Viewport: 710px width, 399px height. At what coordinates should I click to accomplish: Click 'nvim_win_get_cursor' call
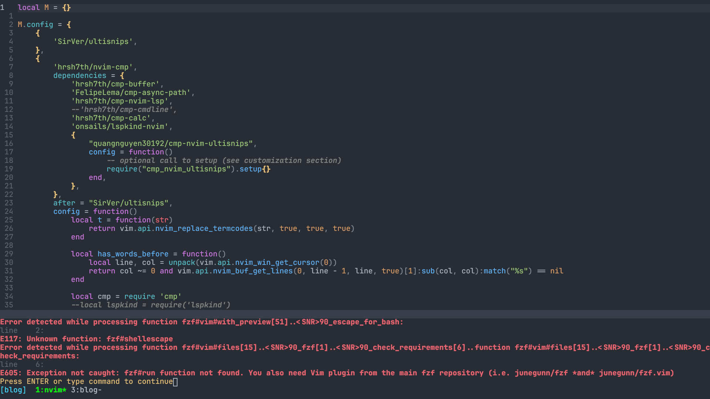(277, 262)
